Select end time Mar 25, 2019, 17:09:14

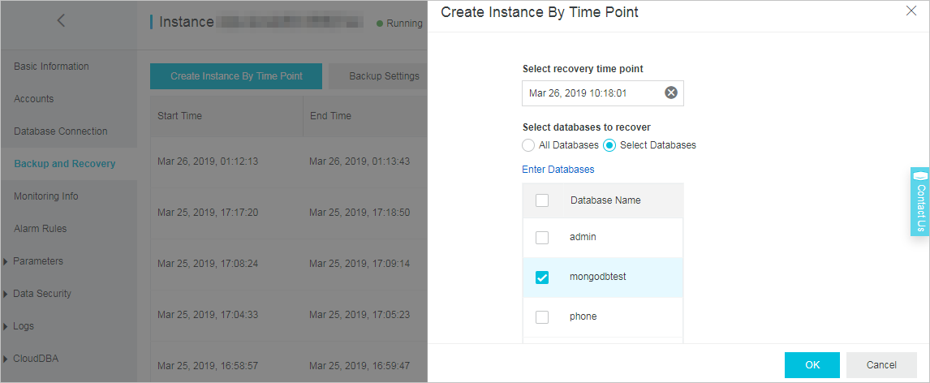coord(360,263)
